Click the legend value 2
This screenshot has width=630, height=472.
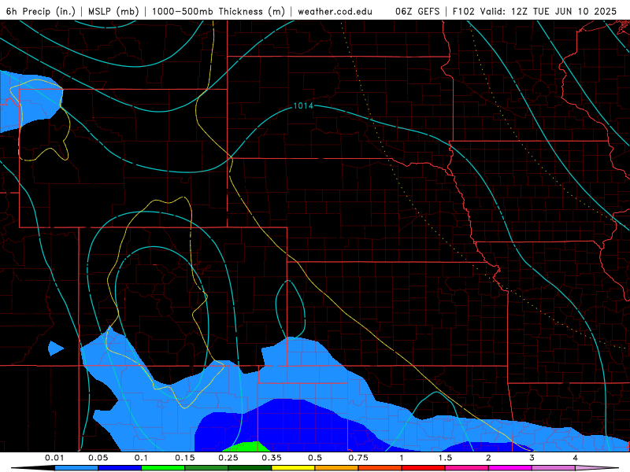[x=488, y=458]
